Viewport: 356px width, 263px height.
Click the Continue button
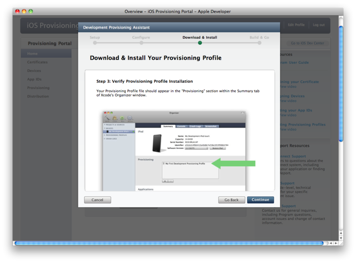tap(260, 200)
